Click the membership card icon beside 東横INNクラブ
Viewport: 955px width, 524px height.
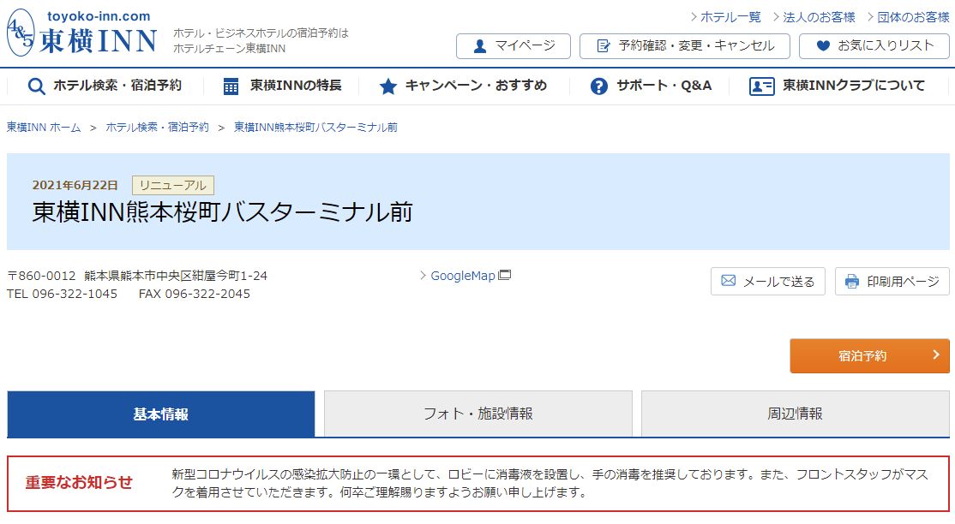point(761,86)
